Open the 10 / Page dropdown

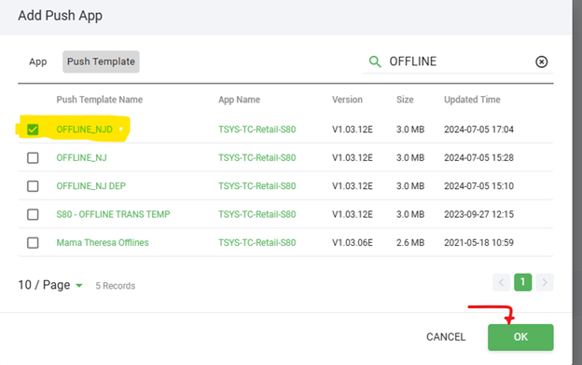pyautogui.click(x=50, y=285)
